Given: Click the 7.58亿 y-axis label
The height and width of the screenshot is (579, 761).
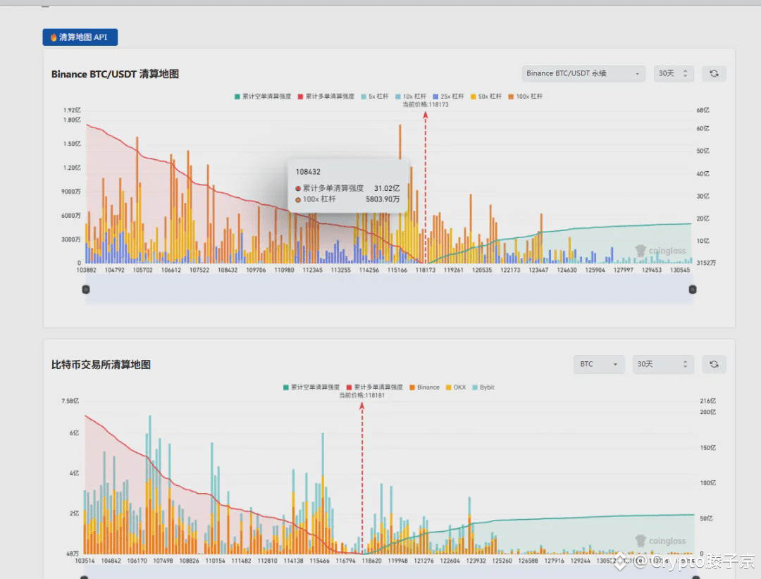Looking at the screenshot, I should pos(70,401).
